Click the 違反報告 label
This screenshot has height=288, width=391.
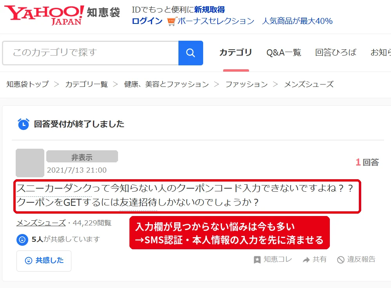[x=361, y=259]
